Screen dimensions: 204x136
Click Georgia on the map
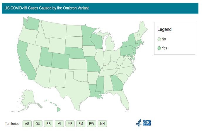(x=117, y=83)
